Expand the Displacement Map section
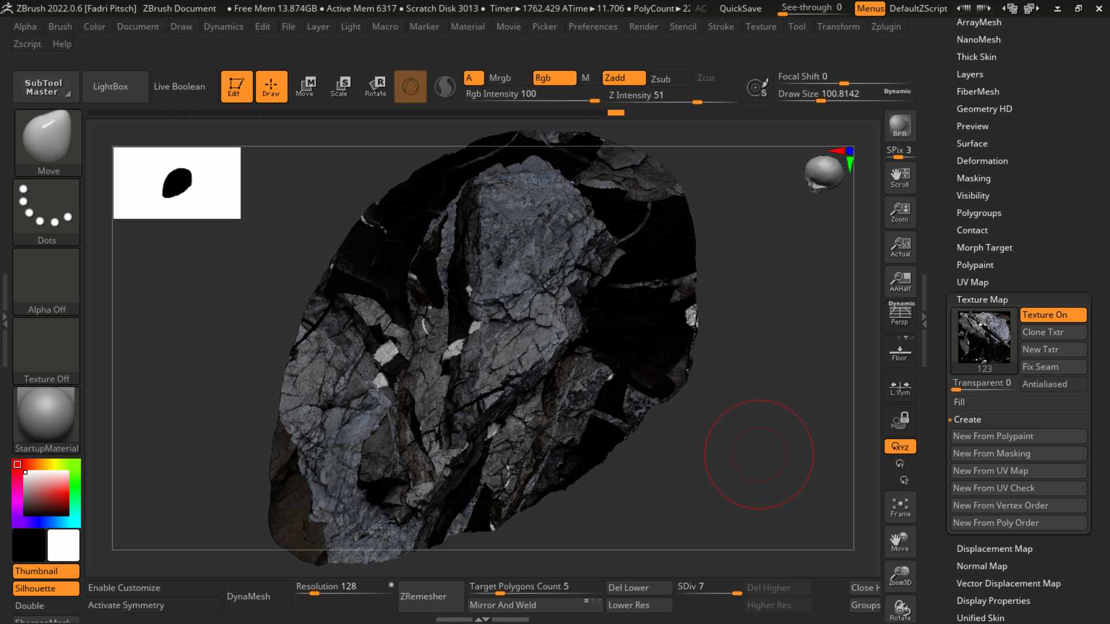The width and height of the screenshot is (1110, 624). (995, 548)
